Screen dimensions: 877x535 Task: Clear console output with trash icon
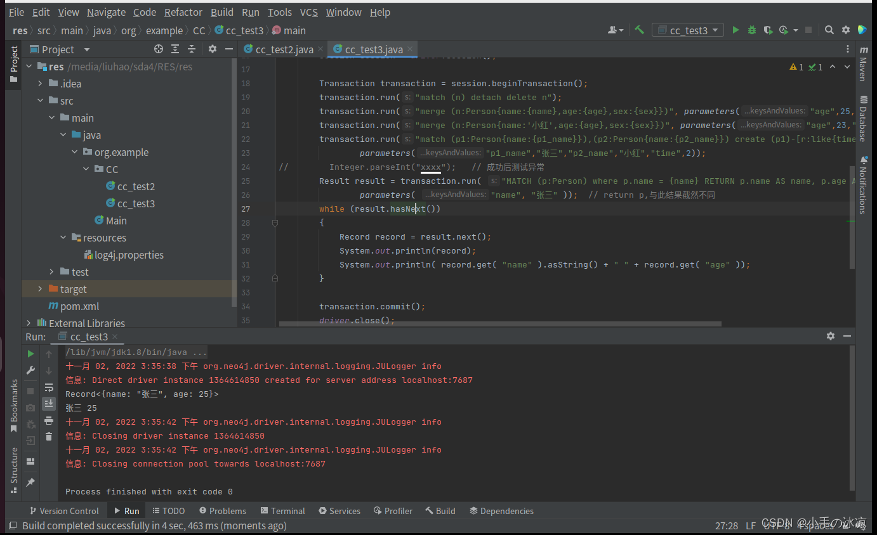49,437
